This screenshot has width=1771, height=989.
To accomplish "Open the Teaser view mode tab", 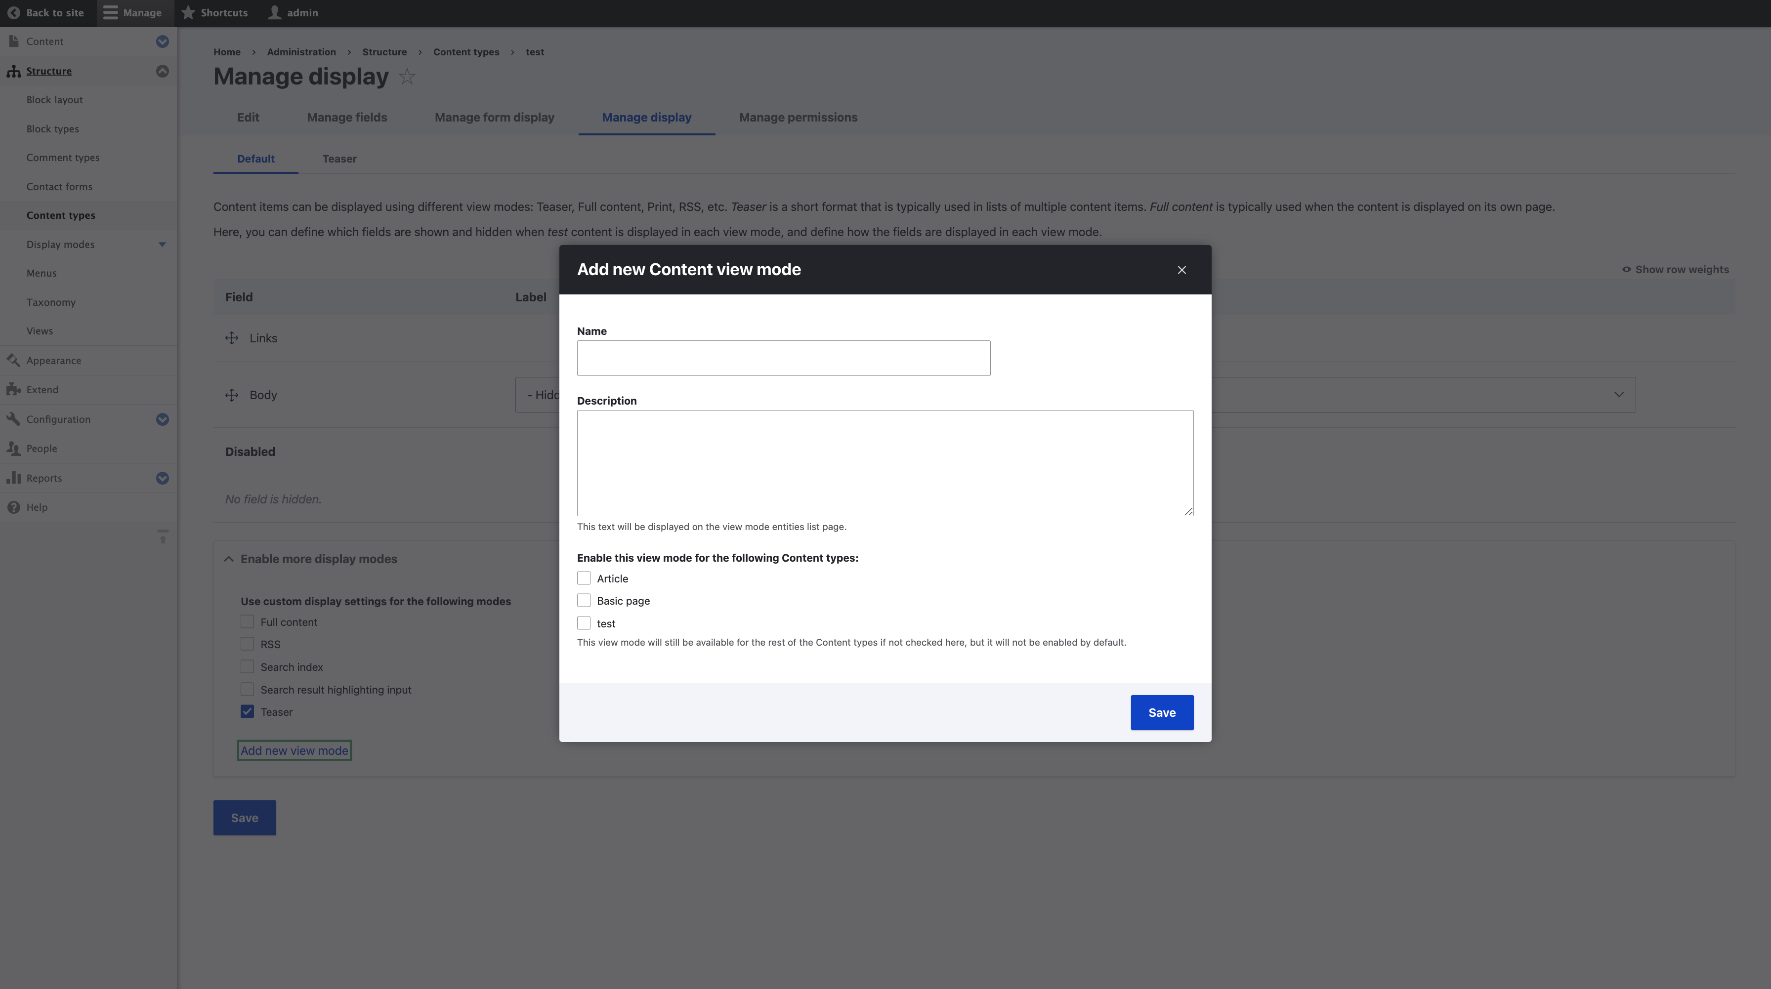I will (339, 159).
